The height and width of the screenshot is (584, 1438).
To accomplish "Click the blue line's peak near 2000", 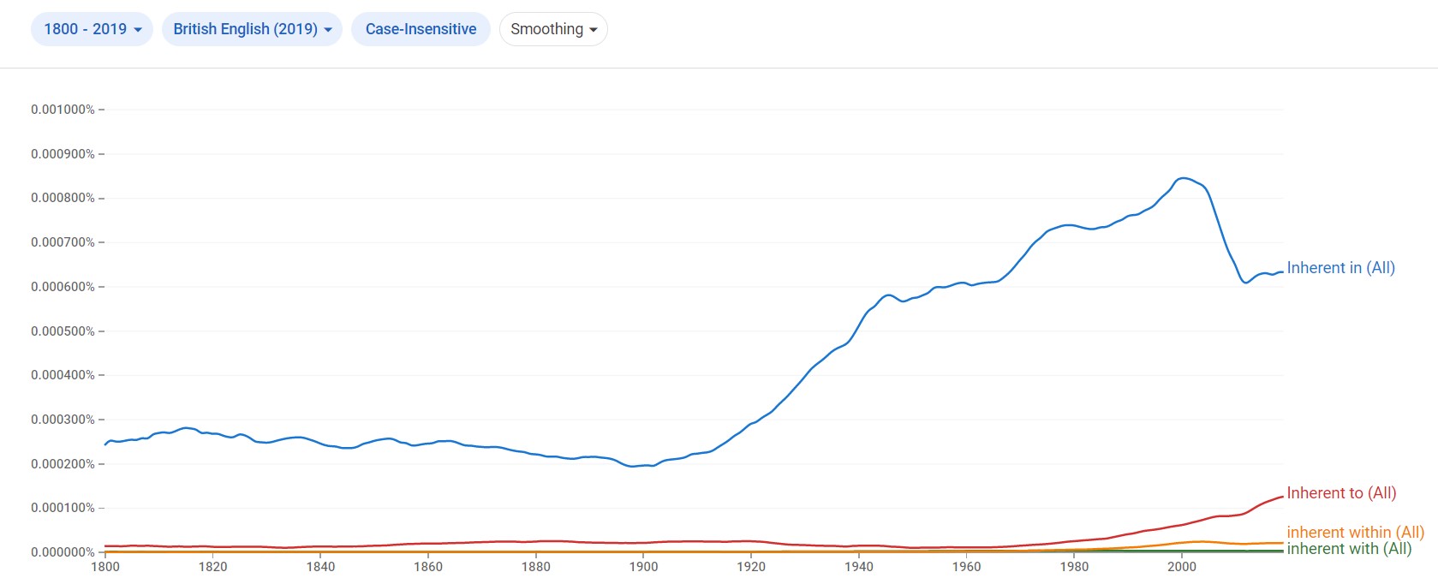I will pyautogui.click(x=1184, y=178).
